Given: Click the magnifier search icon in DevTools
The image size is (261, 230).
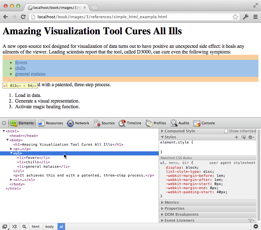Looking at the screenshot, I should pos(24,227).
